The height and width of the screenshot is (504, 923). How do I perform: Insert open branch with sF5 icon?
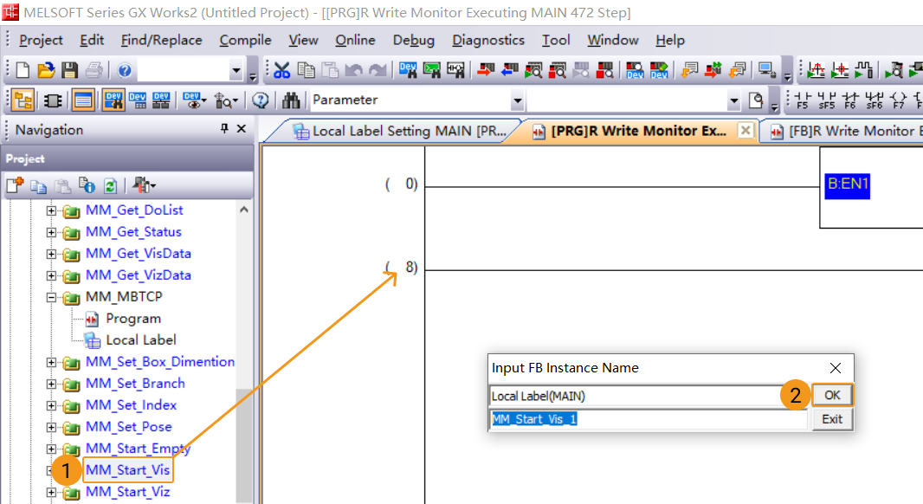point(827,100)
